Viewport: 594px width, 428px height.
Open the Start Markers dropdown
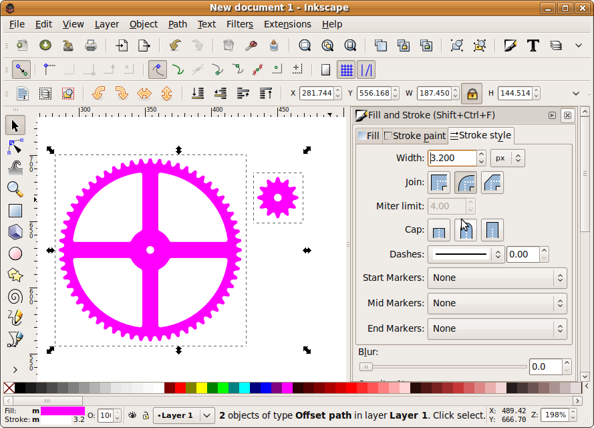[497, 278]
